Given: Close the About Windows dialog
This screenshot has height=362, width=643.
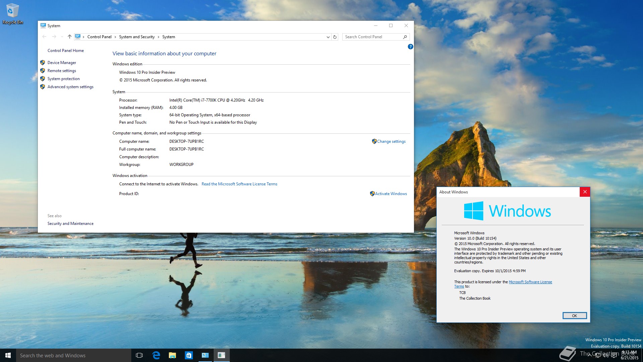Looking at the screenshot, I should [585, 192].
